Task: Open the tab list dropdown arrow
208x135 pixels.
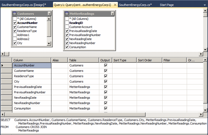Action: (x=205, y=5)
